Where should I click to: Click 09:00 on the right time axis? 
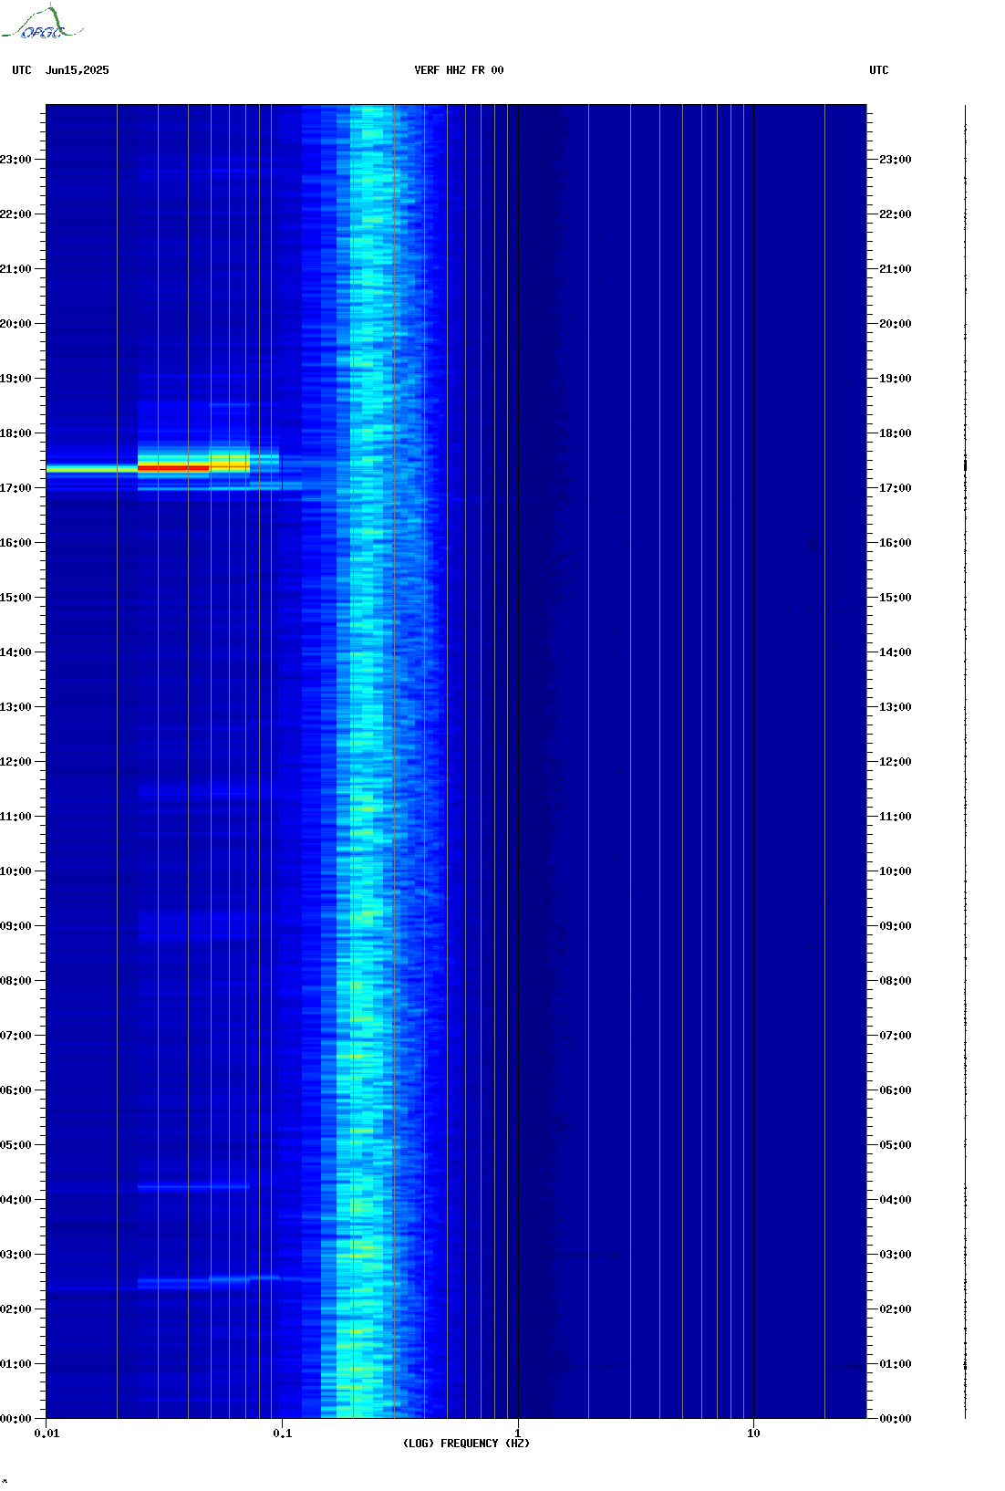pyautogui.click(x=896, y=926)
